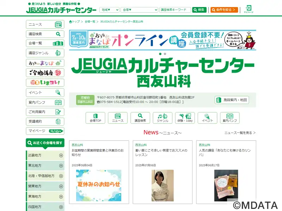The image size is (282, 211).
Task: Expand 北陸・甲信越地方 region plus icon
Action: click(61, 176)
